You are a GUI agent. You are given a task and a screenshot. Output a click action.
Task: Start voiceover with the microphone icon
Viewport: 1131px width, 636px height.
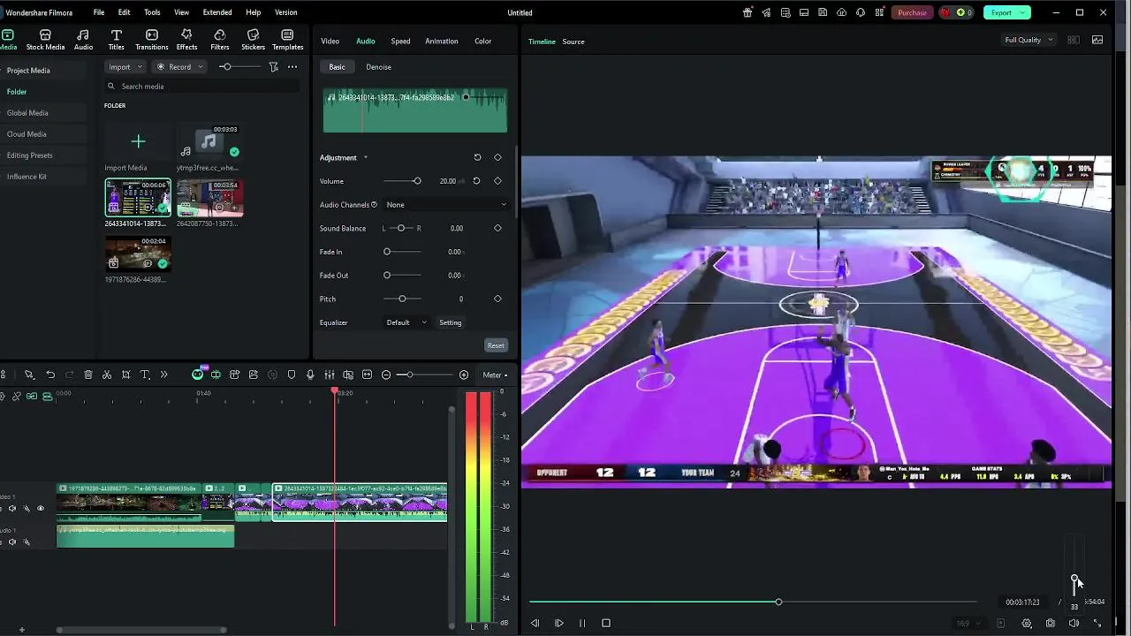tap(310, 375)
